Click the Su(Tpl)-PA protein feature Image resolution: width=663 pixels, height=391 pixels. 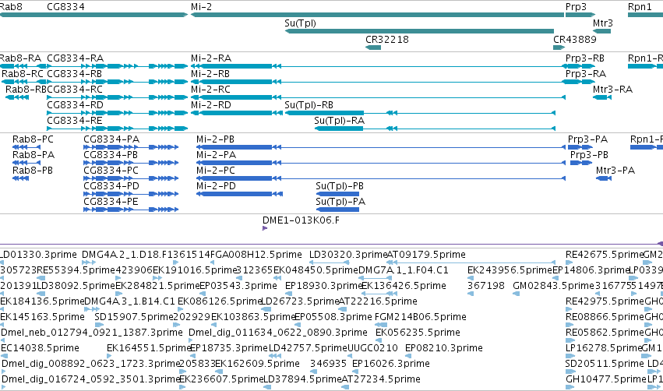(337, 210)
